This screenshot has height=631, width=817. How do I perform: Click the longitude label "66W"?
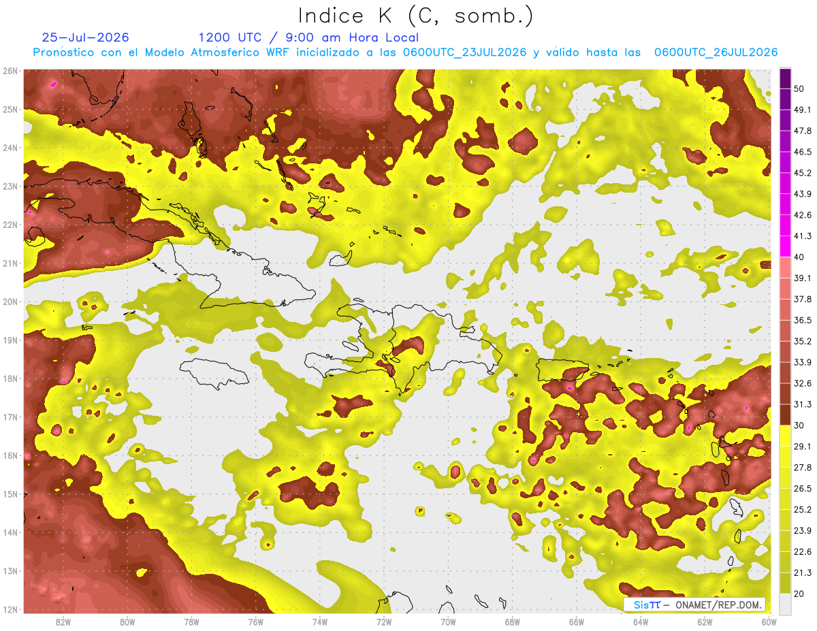tap(577, 622)
